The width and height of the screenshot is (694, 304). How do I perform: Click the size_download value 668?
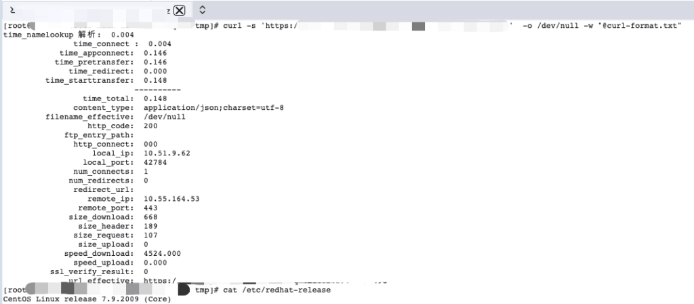pos(150,217)
